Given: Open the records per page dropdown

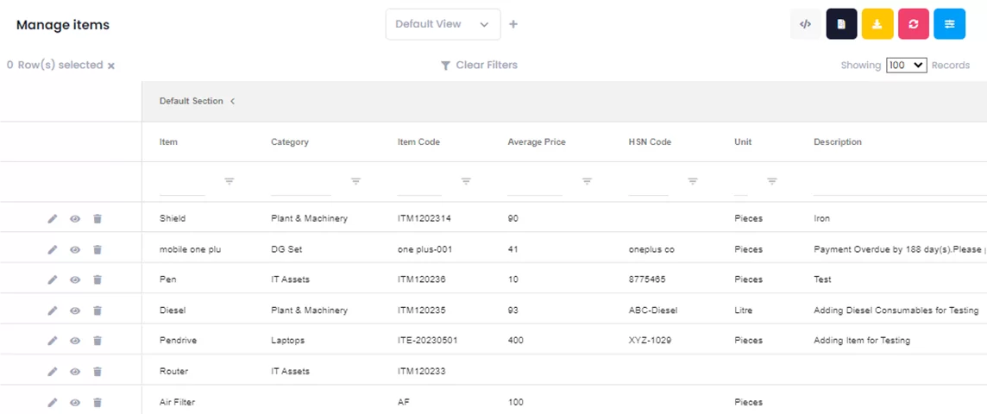Looking at the screenshot, I should click(x=906, y=66).
